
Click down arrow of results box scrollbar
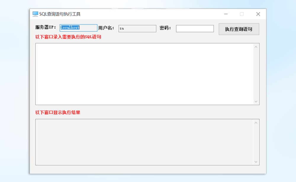[256, 162]
